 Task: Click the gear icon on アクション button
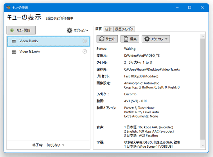click(147, 39)
